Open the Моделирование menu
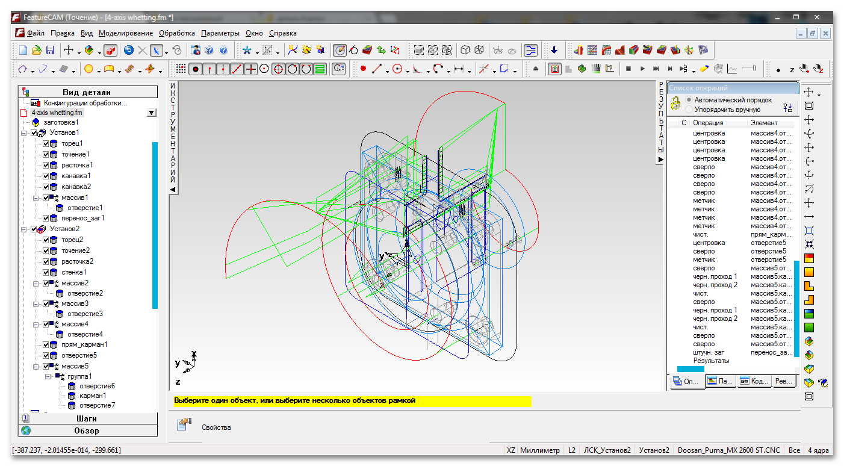 [x=126, y=33]
